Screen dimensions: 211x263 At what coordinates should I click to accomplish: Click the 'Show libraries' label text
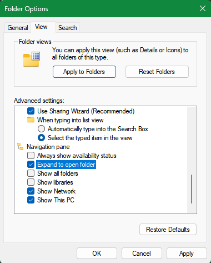coord(55,182)
